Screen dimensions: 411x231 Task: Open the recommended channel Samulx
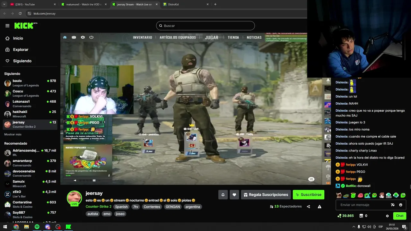(x=30, y=184)
